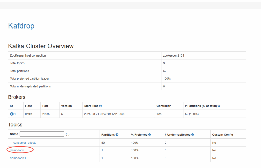Open the demo-topic1 topic link
Image resolution: width=261 pixels, height=168 pixels.
point(18,158)
